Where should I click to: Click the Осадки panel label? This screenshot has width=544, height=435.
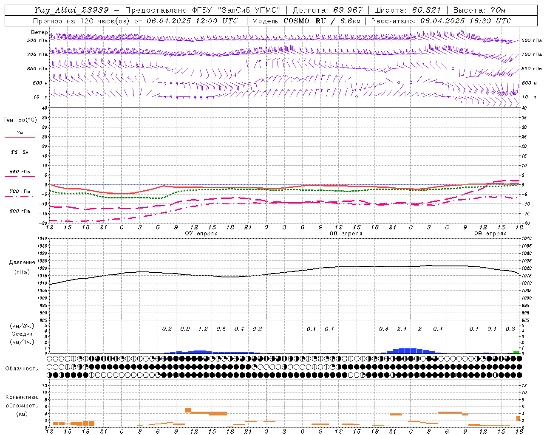(22, 334)
